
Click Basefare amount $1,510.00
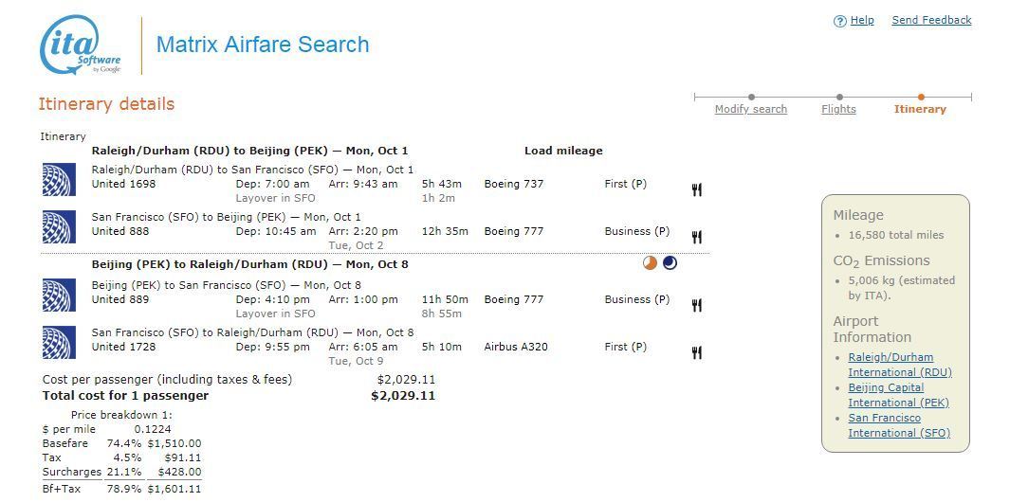tap(174, 443)
